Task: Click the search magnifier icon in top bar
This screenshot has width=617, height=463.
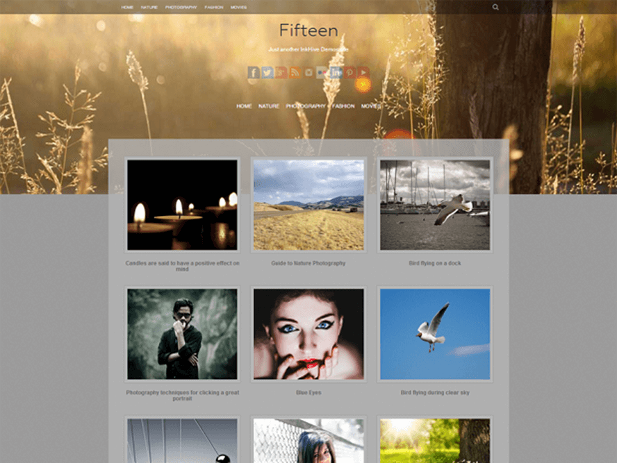Action: coord(495,7)
